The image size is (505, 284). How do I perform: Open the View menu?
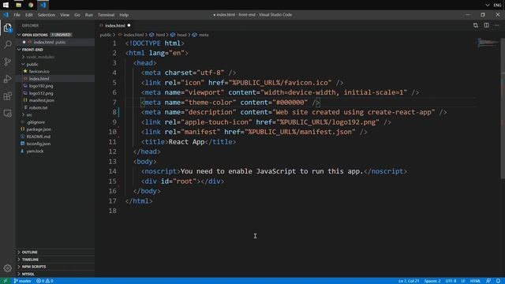tap(65, 15)
